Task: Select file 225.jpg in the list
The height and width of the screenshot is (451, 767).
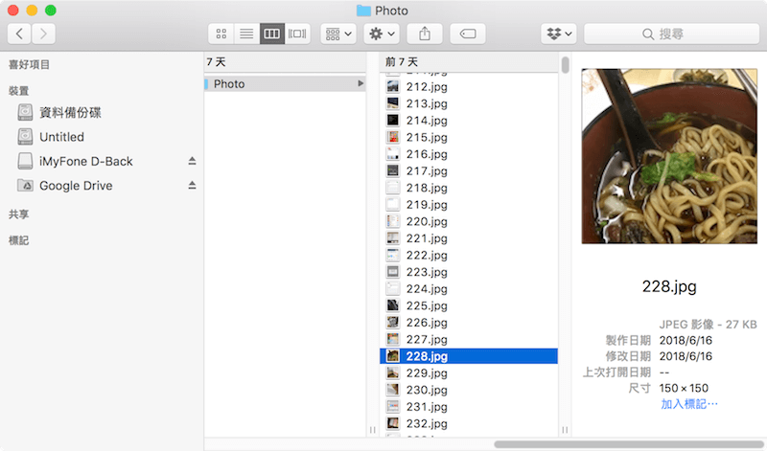Action: point(427,305)
